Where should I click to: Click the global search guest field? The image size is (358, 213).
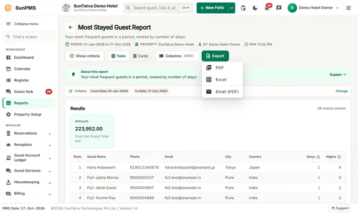pos(158,8)
